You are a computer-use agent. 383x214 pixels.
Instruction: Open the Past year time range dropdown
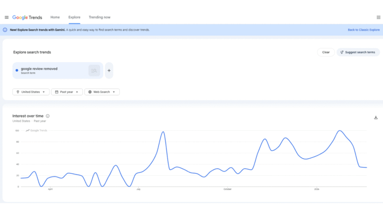point(67,92)
